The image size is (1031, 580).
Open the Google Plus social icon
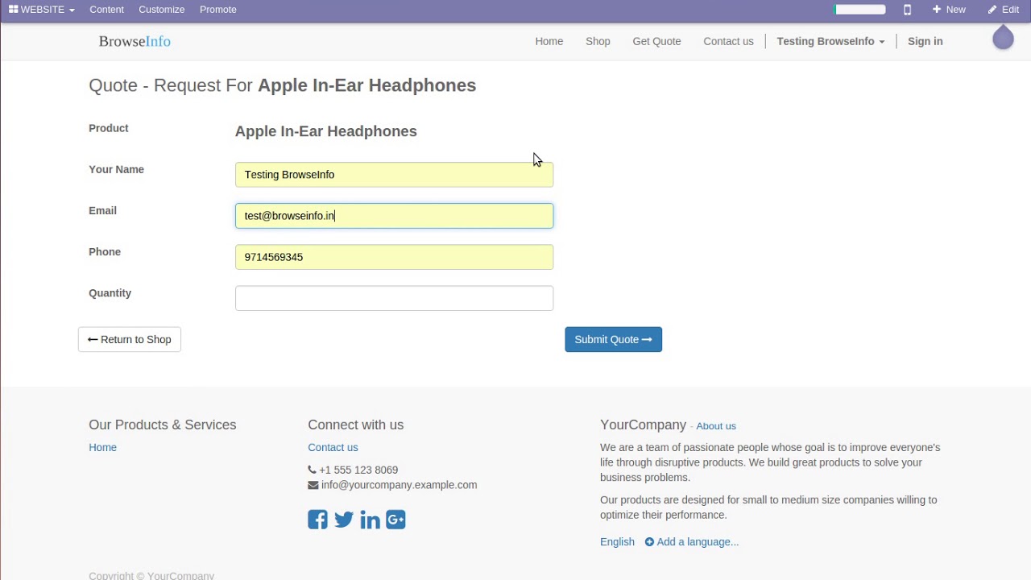click(x=395, y=520)
